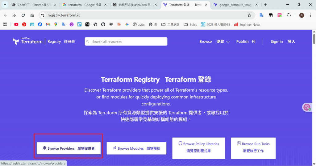Screen dimensions: 316x166
Task: Click the floating translate widget on right edge
Action: [x=307, y=107]
